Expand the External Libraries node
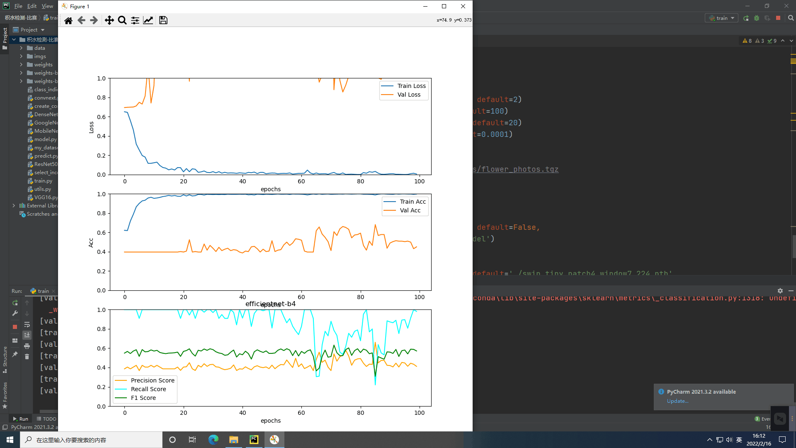796x448 pixels. pyautogui.click(x=13, y=205)
